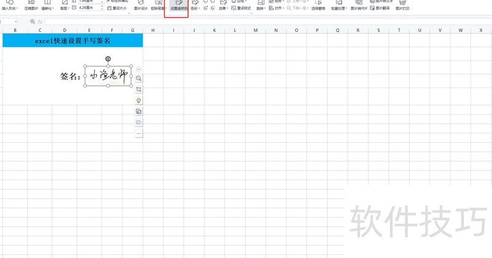Click the stacked-images icon in the floating toolbar
492x258 pixels.
(x=139, y=112)
